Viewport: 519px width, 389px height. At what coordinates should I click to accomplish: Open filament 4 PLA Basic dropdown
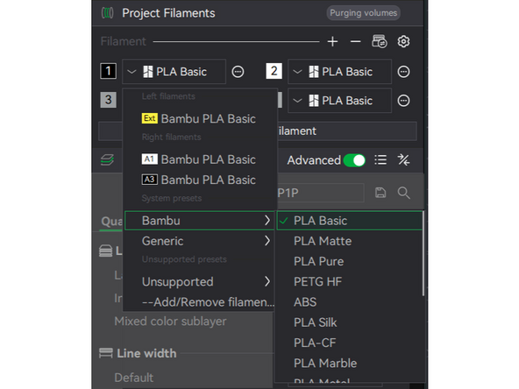340,101
